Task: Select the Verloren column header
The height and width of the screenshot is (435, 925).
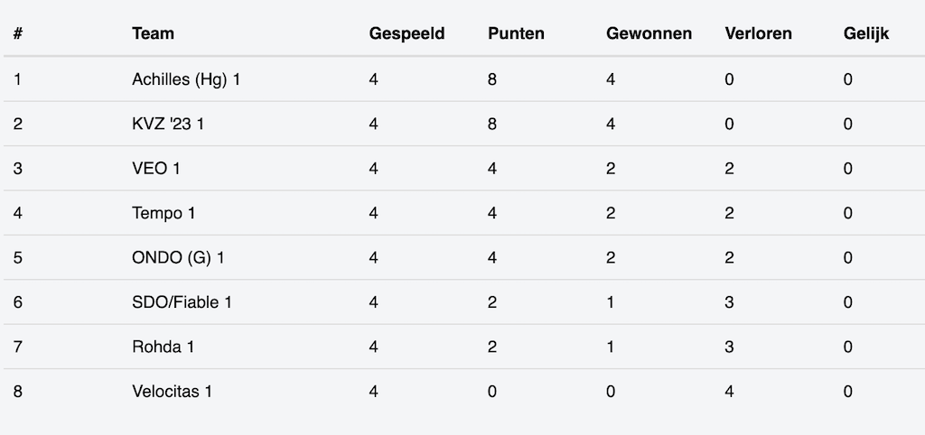Action: [x=758, y=34]
